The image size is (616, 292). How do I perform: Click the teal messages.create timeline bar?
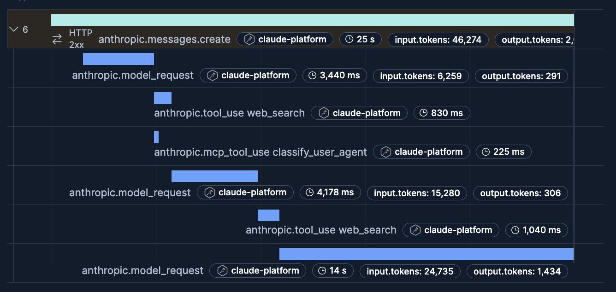[313, 20]
